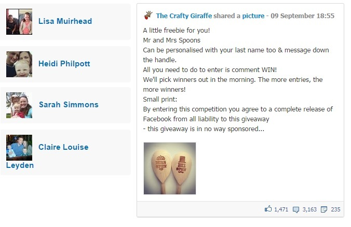The width and height of the screenshot is (351, 227).
Task: Go to Claire Louise Leyden's name link
Action: pyautogui.click(x=63, y=147)
